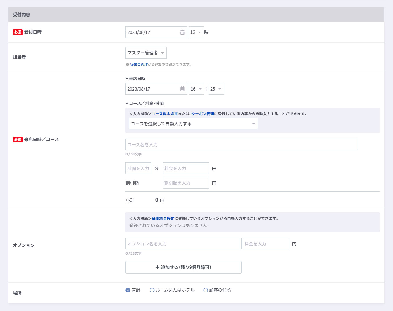Image resolution: width=393 pixels, height=311 pixels.
Task: Open the 来店日時 minutes dropdown
Action: [x=216, y=89]
